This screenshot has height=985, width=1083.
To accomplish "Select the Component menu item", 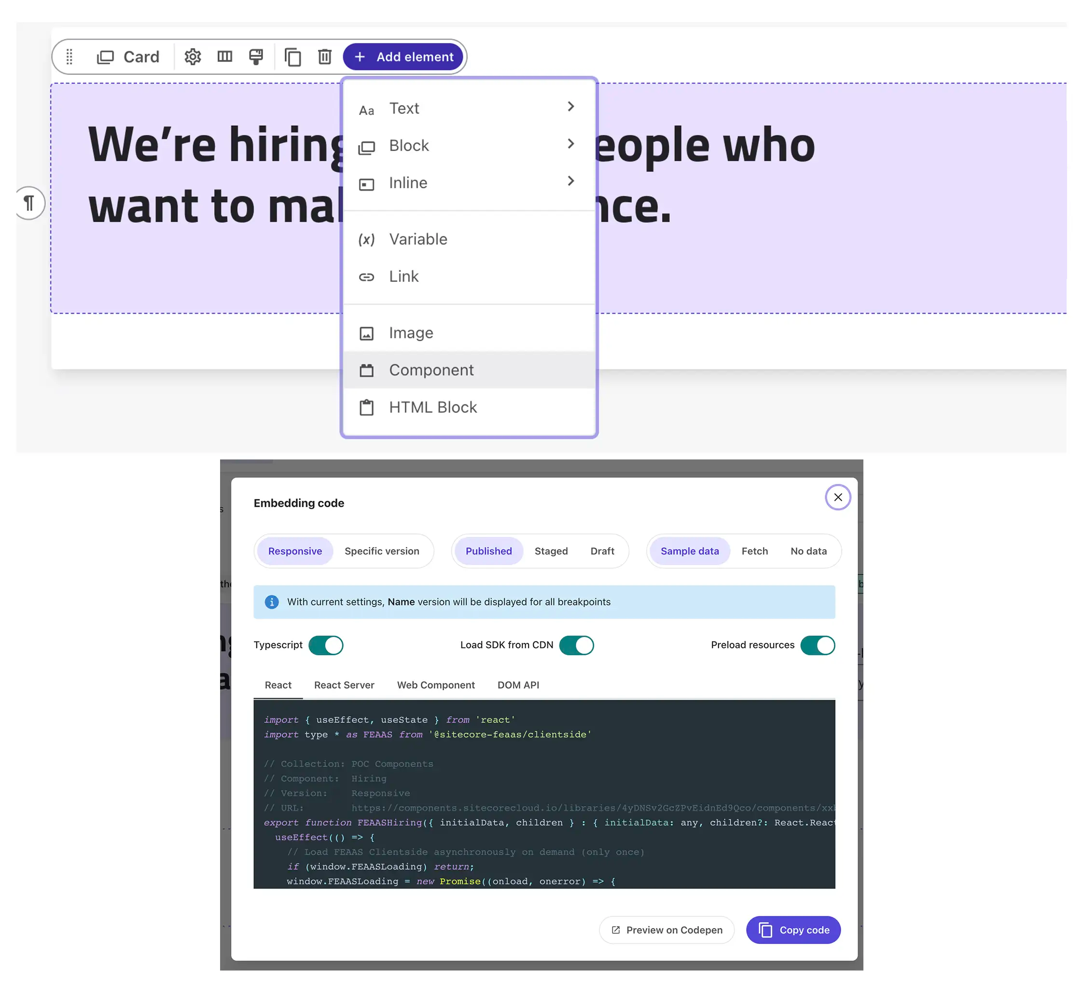I will 469,369.
